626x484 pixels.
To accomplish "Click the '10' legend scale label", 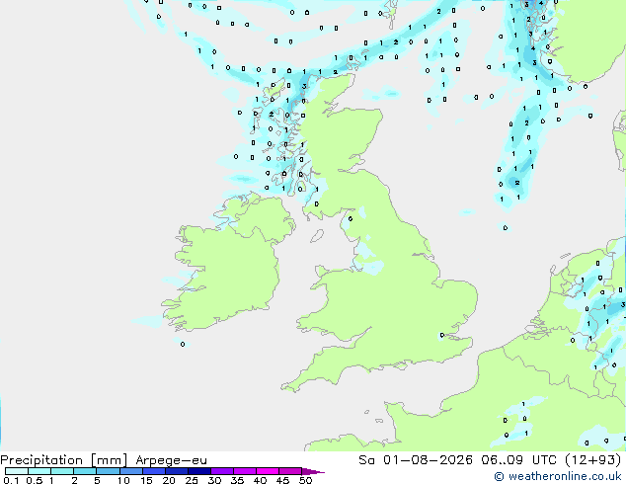I will tap(123, 480).
